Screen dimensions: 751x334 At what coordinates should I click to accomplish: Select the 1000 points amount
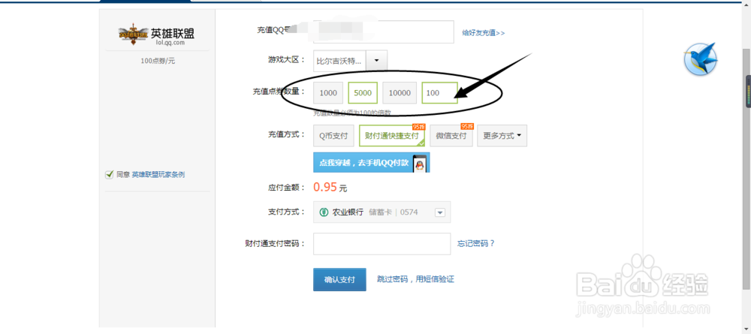[329, 93]
